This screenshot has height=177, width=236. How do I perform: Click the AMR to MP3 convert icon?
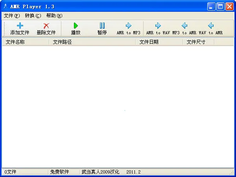pos(128,26)
